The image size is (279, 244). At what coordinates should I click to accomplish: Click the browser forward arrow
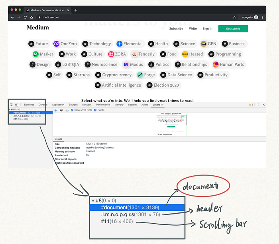coord(19,17)
